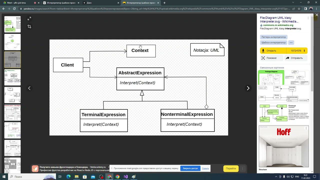Show more tags with the ellipsis chip
Screen dimensions: 320x180
tap(291, 42)
